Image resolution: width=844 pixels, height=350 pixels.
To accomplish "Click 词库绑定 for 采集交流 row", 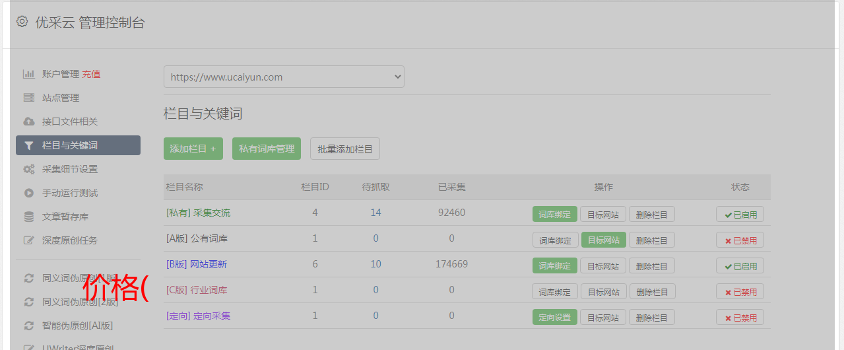I will coord(555,214).
